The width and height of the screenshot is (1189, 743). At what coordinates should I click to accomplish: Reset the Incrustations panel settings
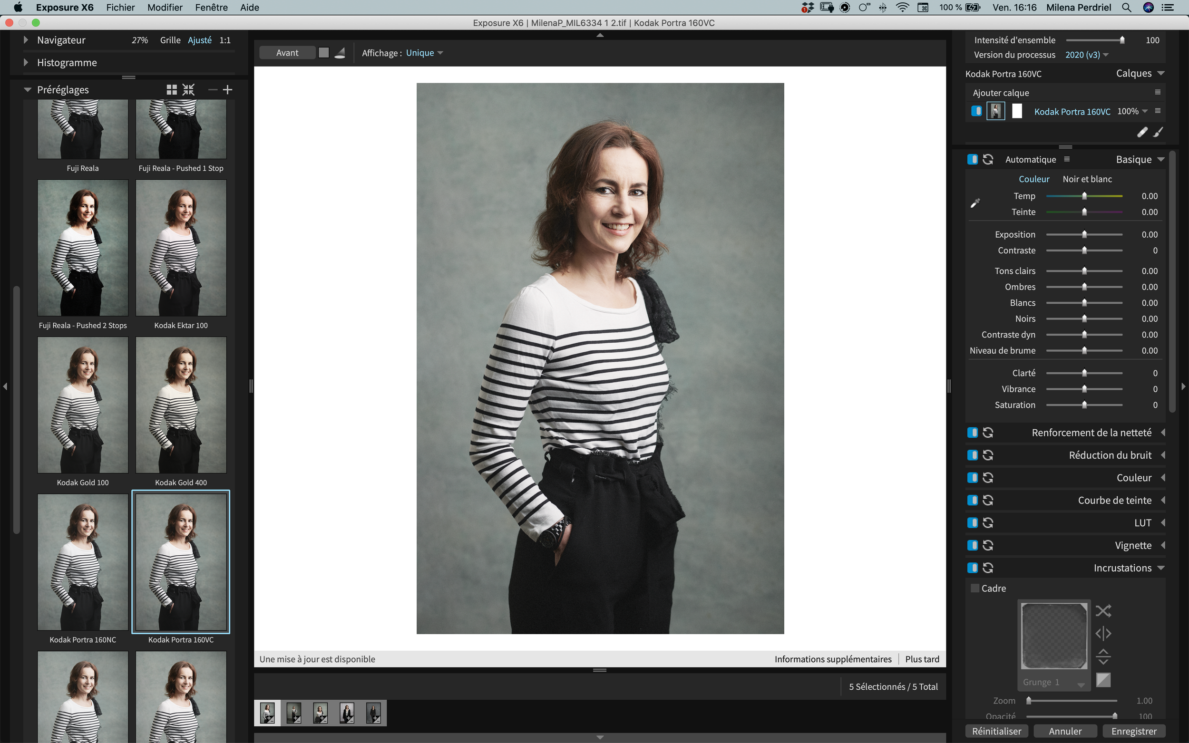pos(987,568)
